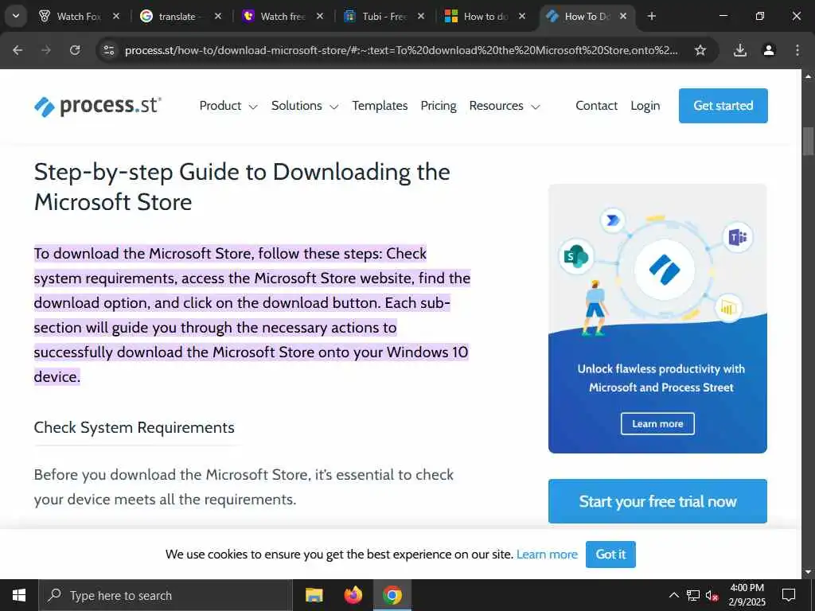Close the Watch free tab
Screen dimensions: 815x611
[x=320, y=16]
